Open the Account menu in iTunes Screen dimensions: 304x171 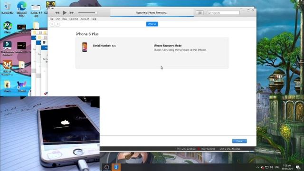tap(85, 19)
